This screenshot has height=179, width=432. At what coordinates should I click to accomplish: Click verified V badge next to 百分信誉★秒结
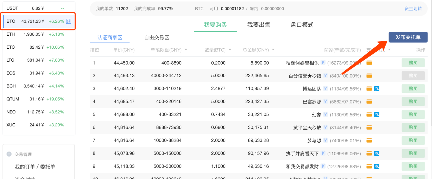coord(325,75)
